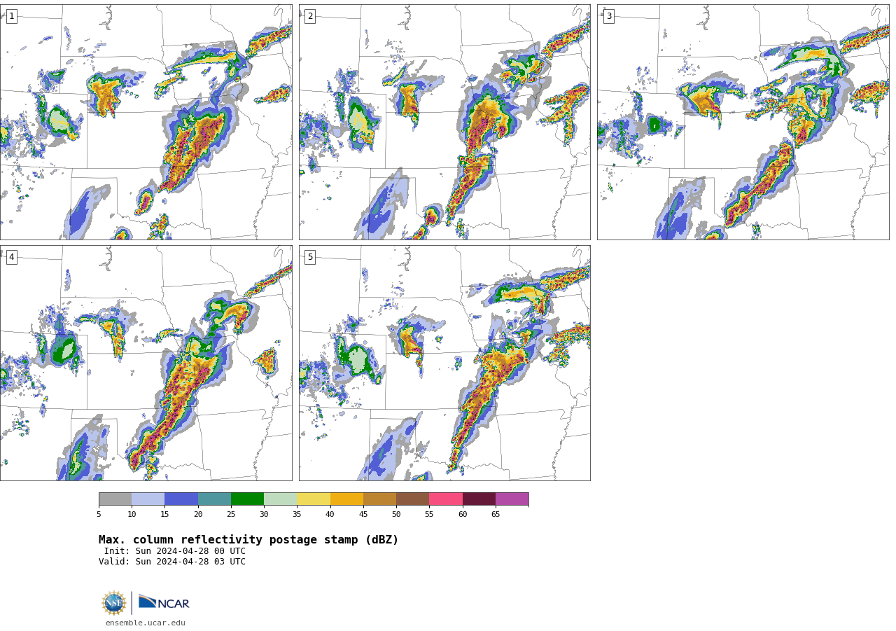This screenshot has width=896, height=631.
Task: Open ensemble member 4 reflectivity map
Action: (x=146, y=363)
